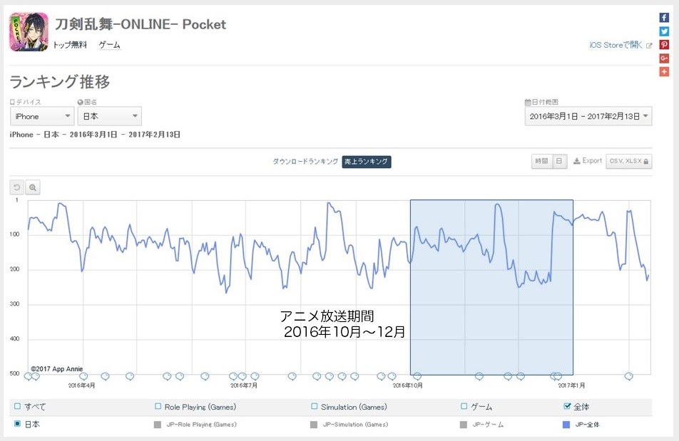Image resolution: width=679 pixels, height=441 pixels.
Task: Click the Touken Ranbu Pocket app icon
Action: click(29, 32)
